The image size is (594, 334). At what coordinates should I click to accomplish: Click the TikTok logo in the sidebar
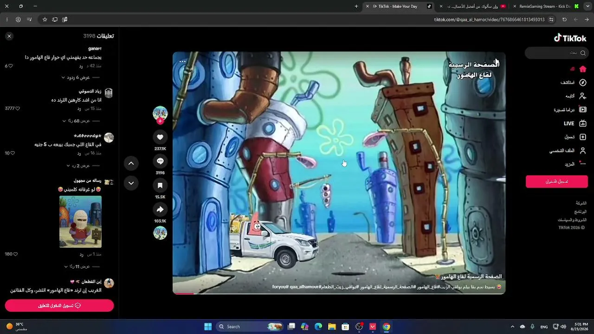(570, 38)
